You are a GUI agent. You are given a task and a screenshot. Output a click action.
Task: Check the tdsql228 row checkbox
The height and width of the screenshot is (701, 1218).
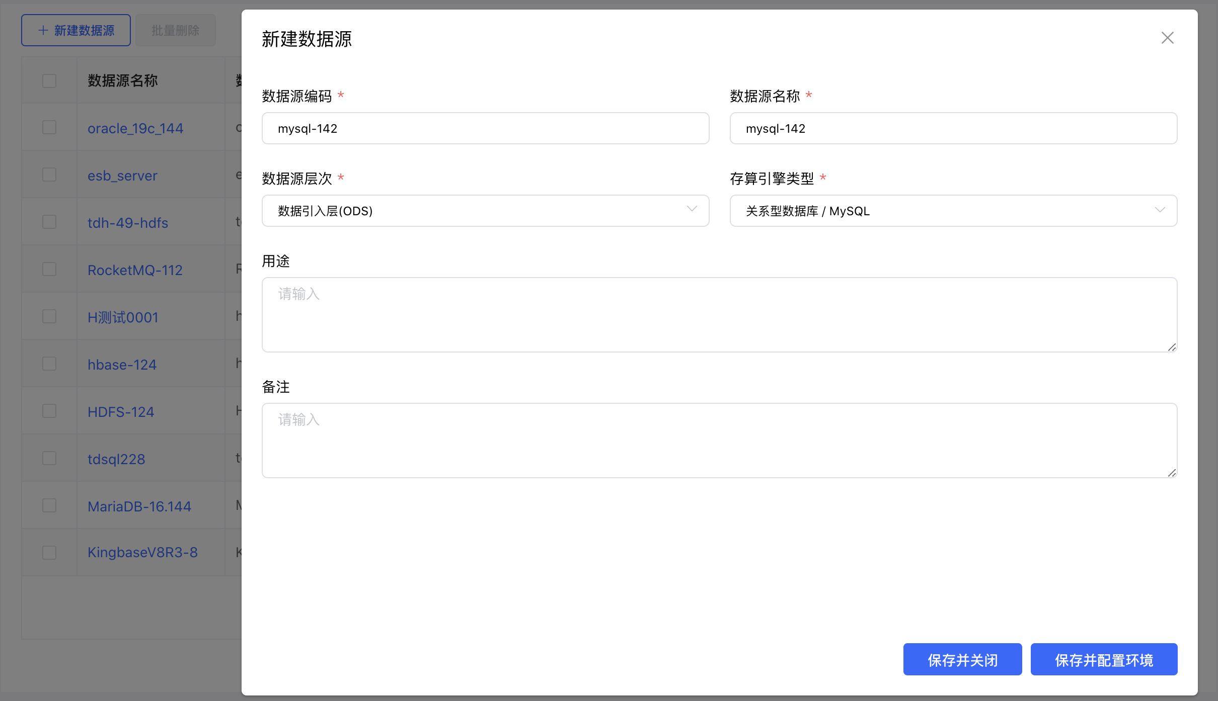pyautogui.click(x=49, y=458)
